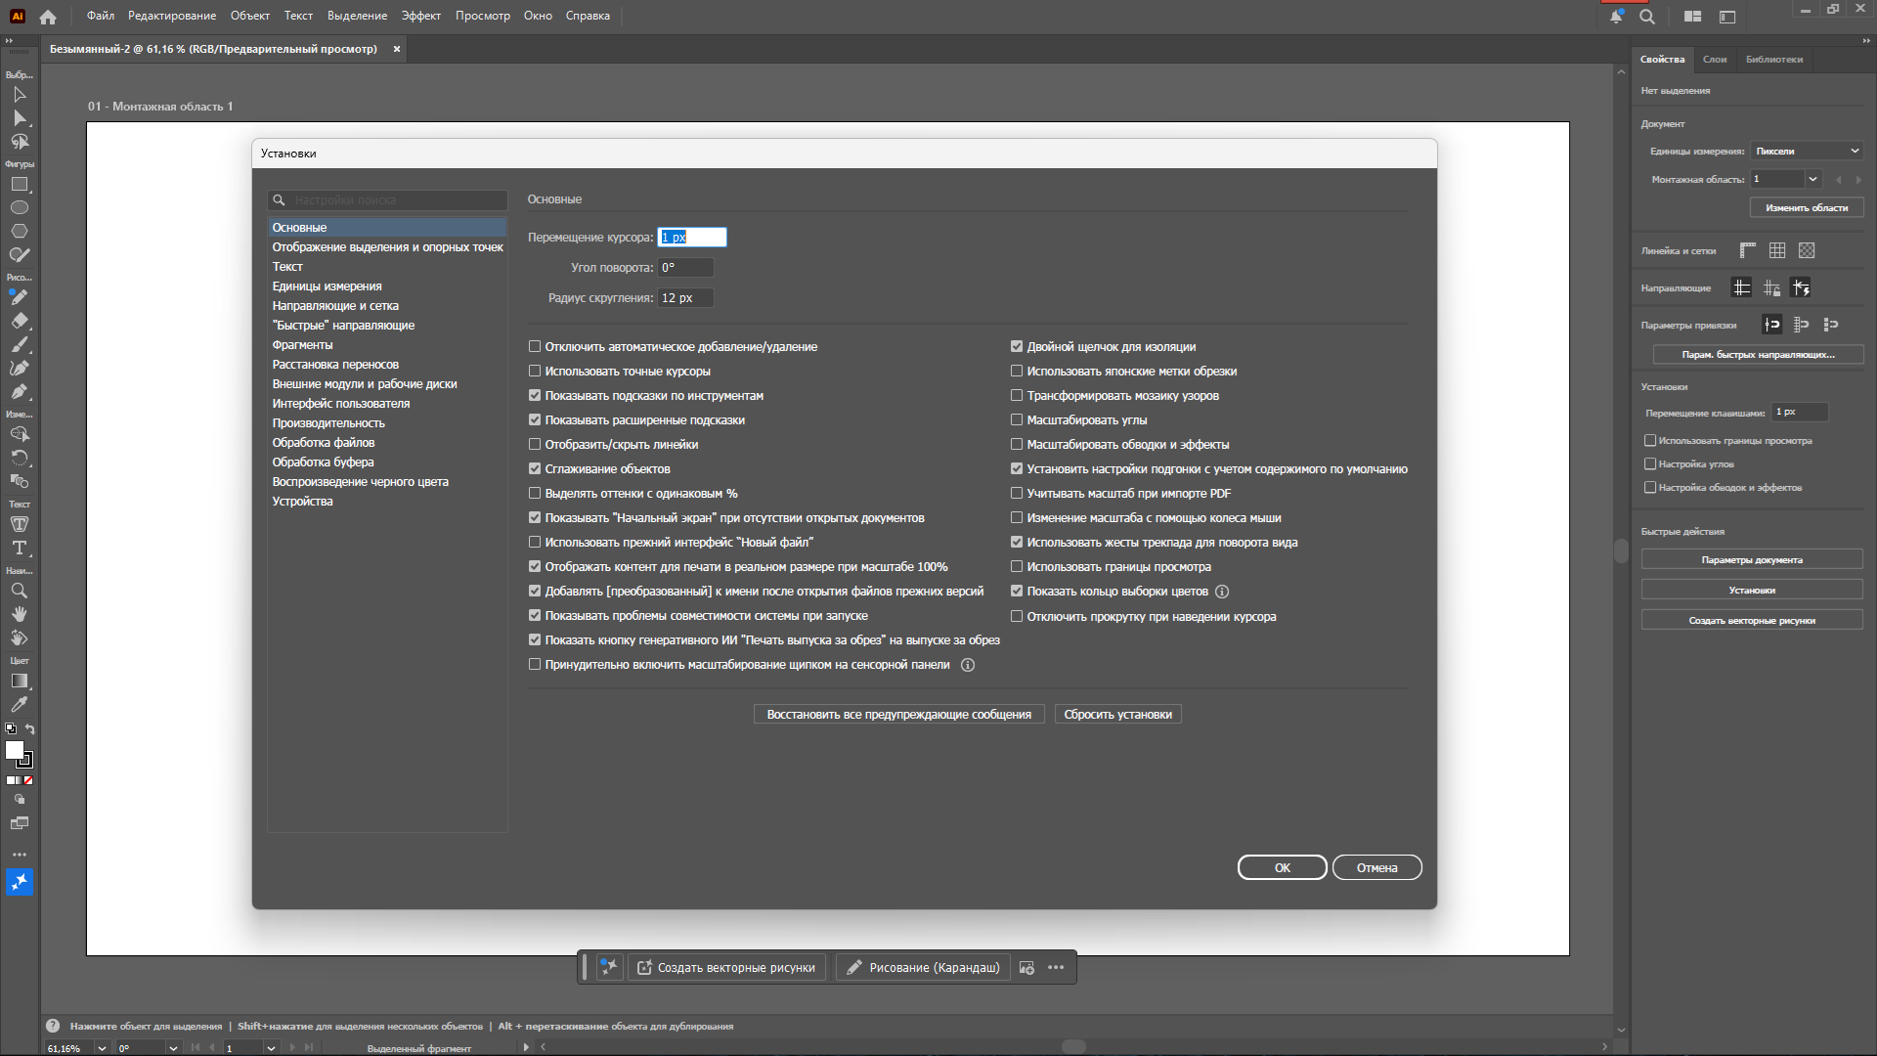This screenshot has height=1056, width=1877.
Task: Show transparency grid icon
Action: 1807,251
